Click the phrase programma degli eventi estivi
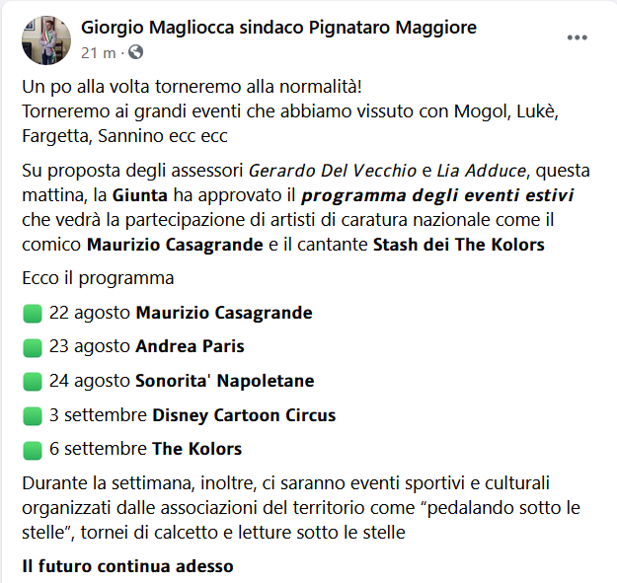 437,195
